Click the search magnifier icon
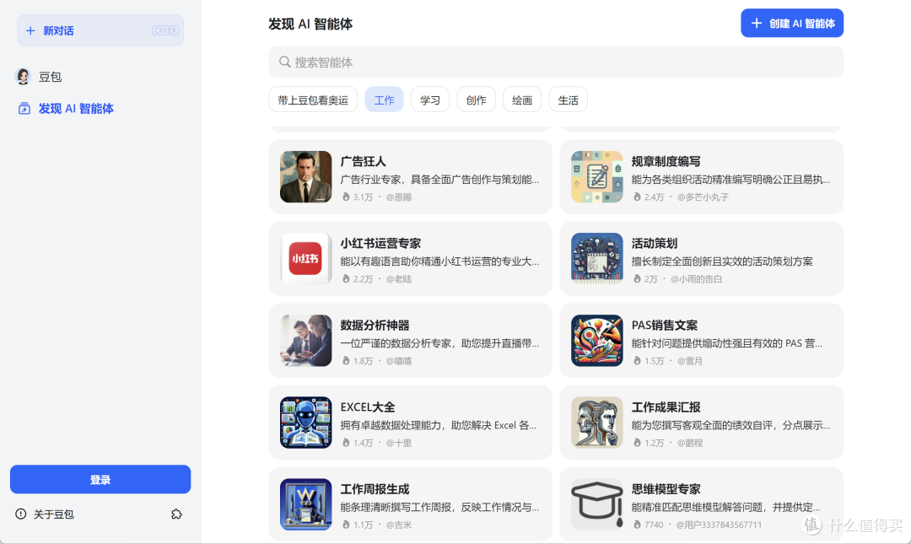This screenshot has width=911, height=544. (x=285, y=62)
